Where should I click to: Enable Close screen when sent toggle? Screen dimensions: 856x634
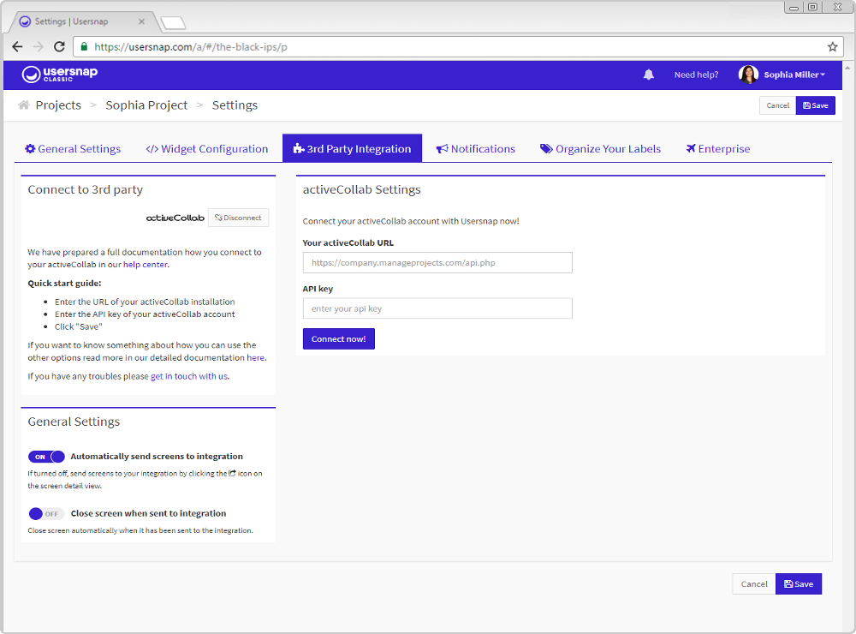tap(46, 514)
